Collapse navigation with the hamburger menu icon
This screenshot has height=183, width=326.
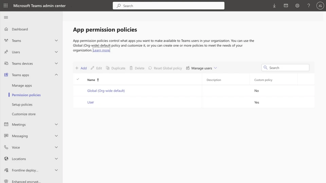tap(6, 17)
